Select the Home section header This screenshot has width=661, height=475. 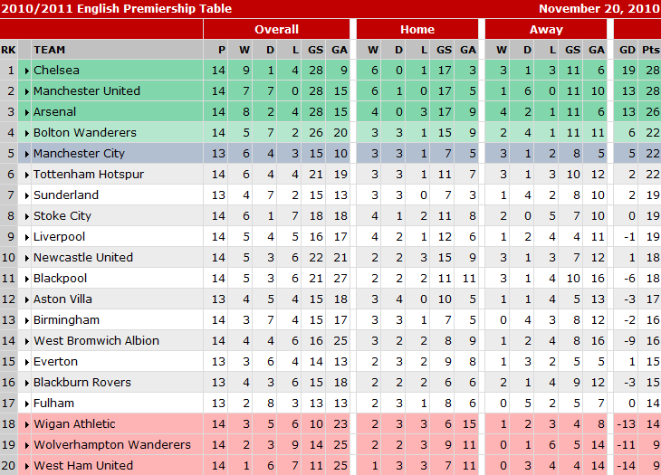[x=417, y=29]
